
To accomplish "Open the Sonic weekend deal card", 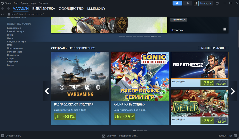I will (140, 88).
